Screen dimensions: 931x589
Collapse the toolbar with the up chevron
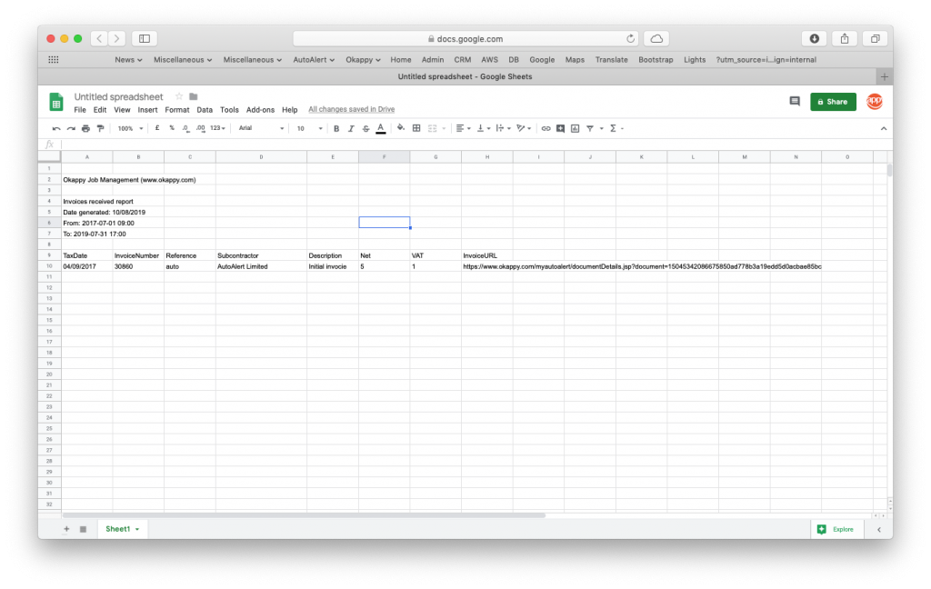884,128
